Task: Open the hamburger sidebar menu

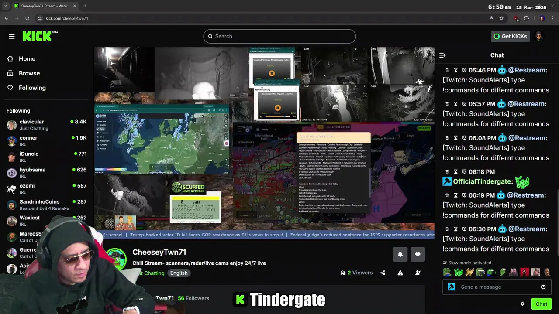Action: (x=11, y=36)
